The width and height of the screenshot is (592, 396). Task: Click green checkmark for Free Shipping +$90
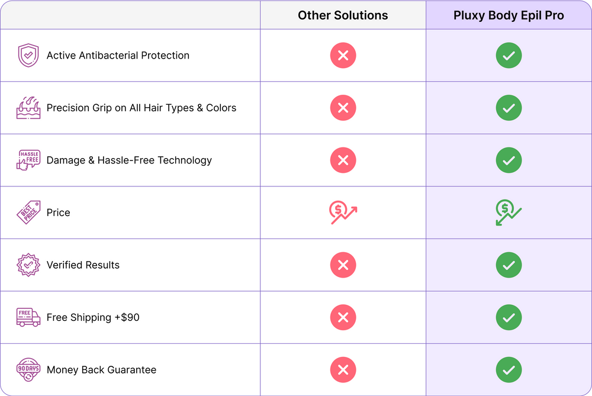click(x=509, y=317)
